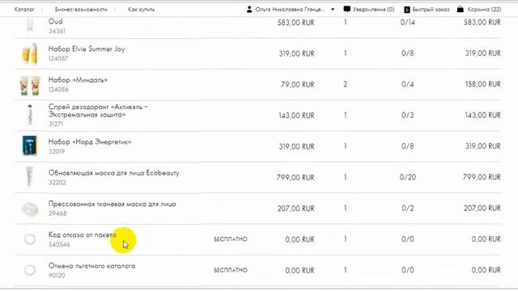Screen dimensions: 518x291
Task: Open quick order document icon
Action: 407,10
